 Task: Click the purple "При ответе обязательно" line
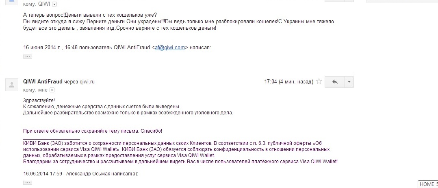pyautogui.click(x=93, y=131)
